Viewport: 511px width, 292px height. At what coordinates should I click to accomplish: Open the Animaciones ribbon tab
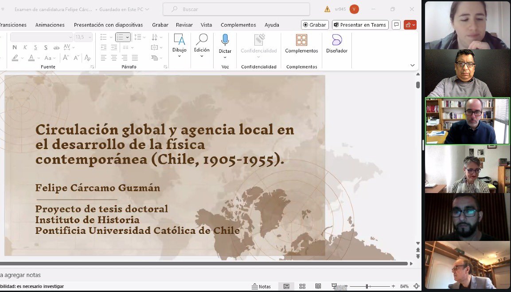50,25
